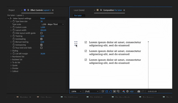Enable stopwatch for Type base size
The height and width of the screenshot is (103, 178).
click(x=14, y=21)
